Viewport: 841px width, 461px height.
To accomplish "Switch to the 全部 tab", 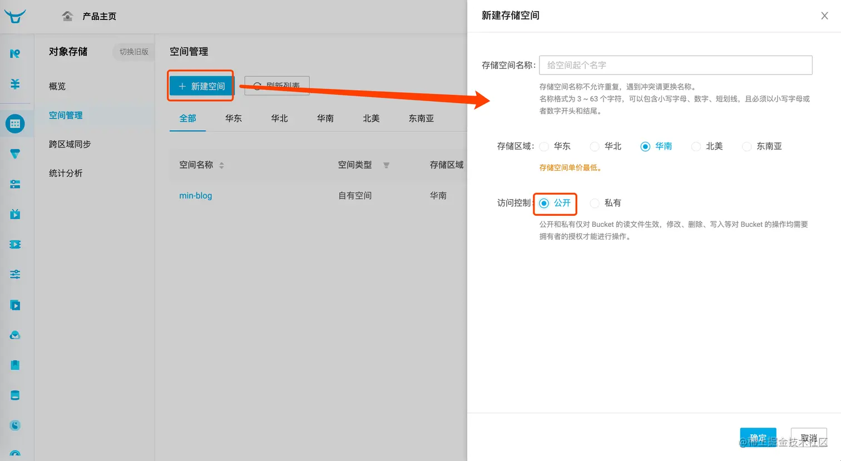I will [x=187, y=118].
